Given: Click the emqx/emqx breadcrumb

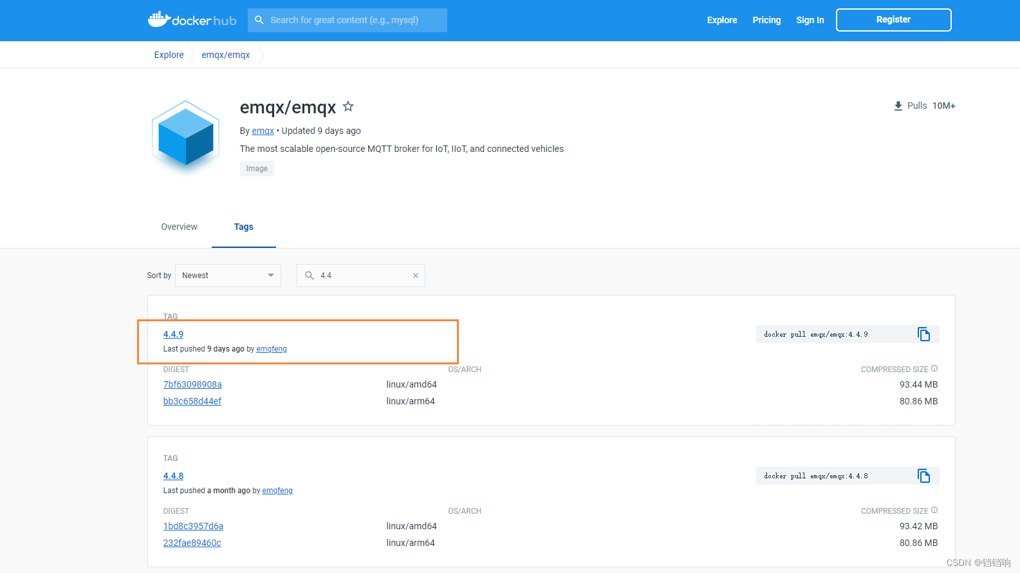Looking at the screenshot, I should click(x=226, y=55).
